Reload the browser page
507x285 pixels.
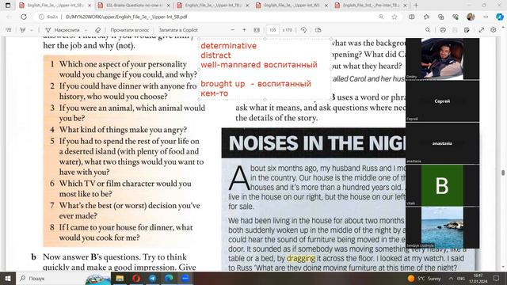(x=24, y=17)
